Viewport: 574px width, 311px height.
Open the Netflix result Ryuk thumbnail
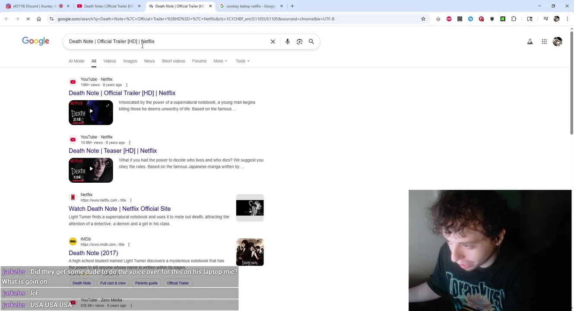[250, 208]
